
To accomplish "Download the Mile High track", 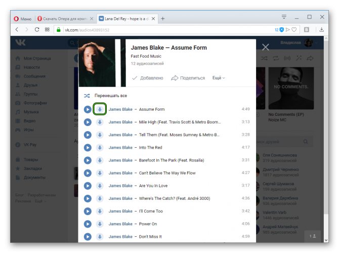I will 100,122.
